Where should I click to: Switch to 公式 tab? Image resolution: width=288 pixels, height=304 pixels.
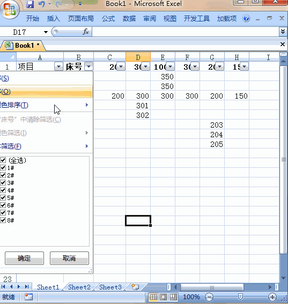108,19
